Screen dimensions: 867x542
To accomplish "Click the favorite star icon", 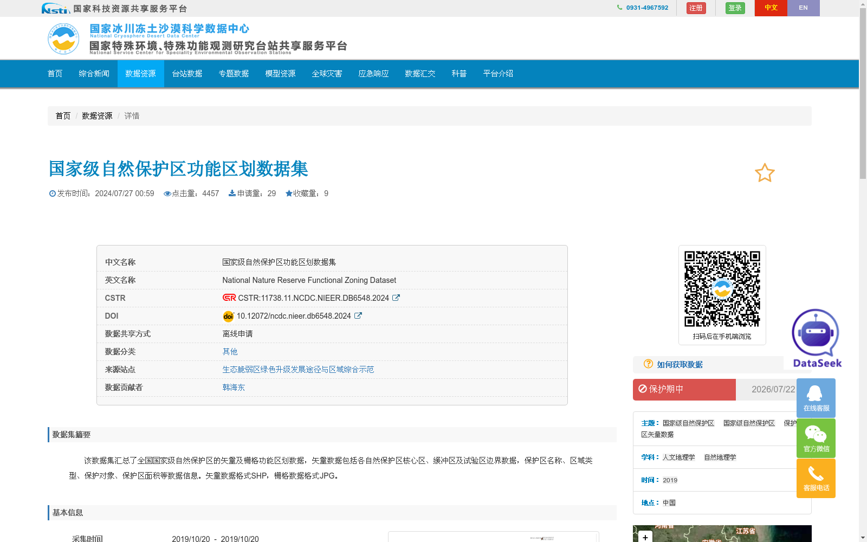I will [x=765, y=173].
